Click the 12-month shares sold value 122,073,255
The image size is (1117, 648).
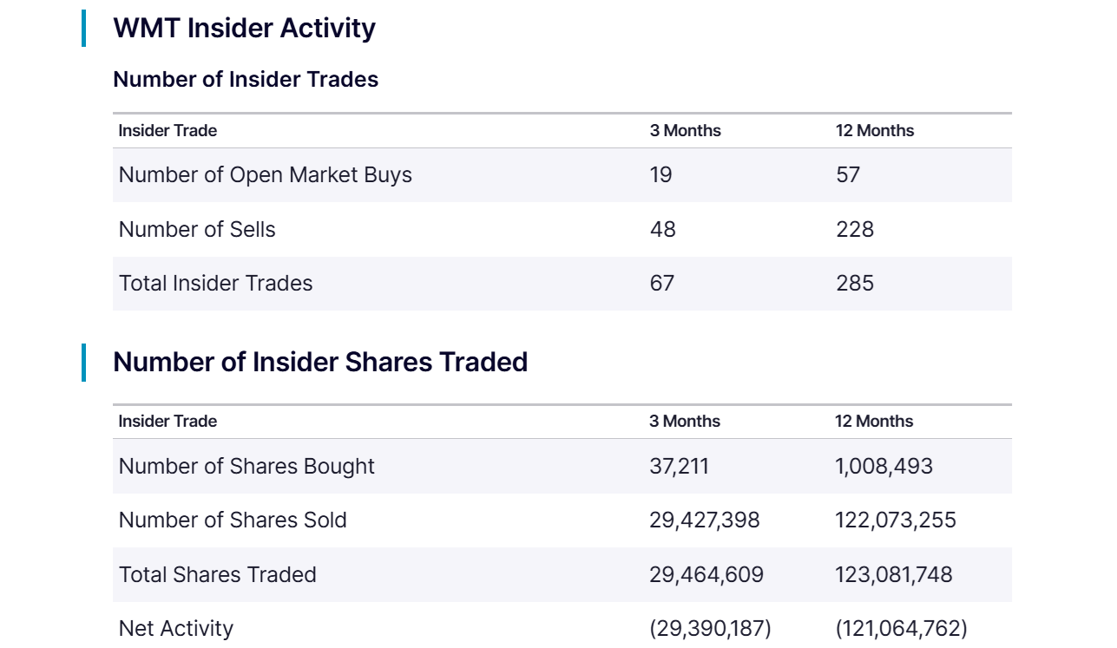[895, 520]
